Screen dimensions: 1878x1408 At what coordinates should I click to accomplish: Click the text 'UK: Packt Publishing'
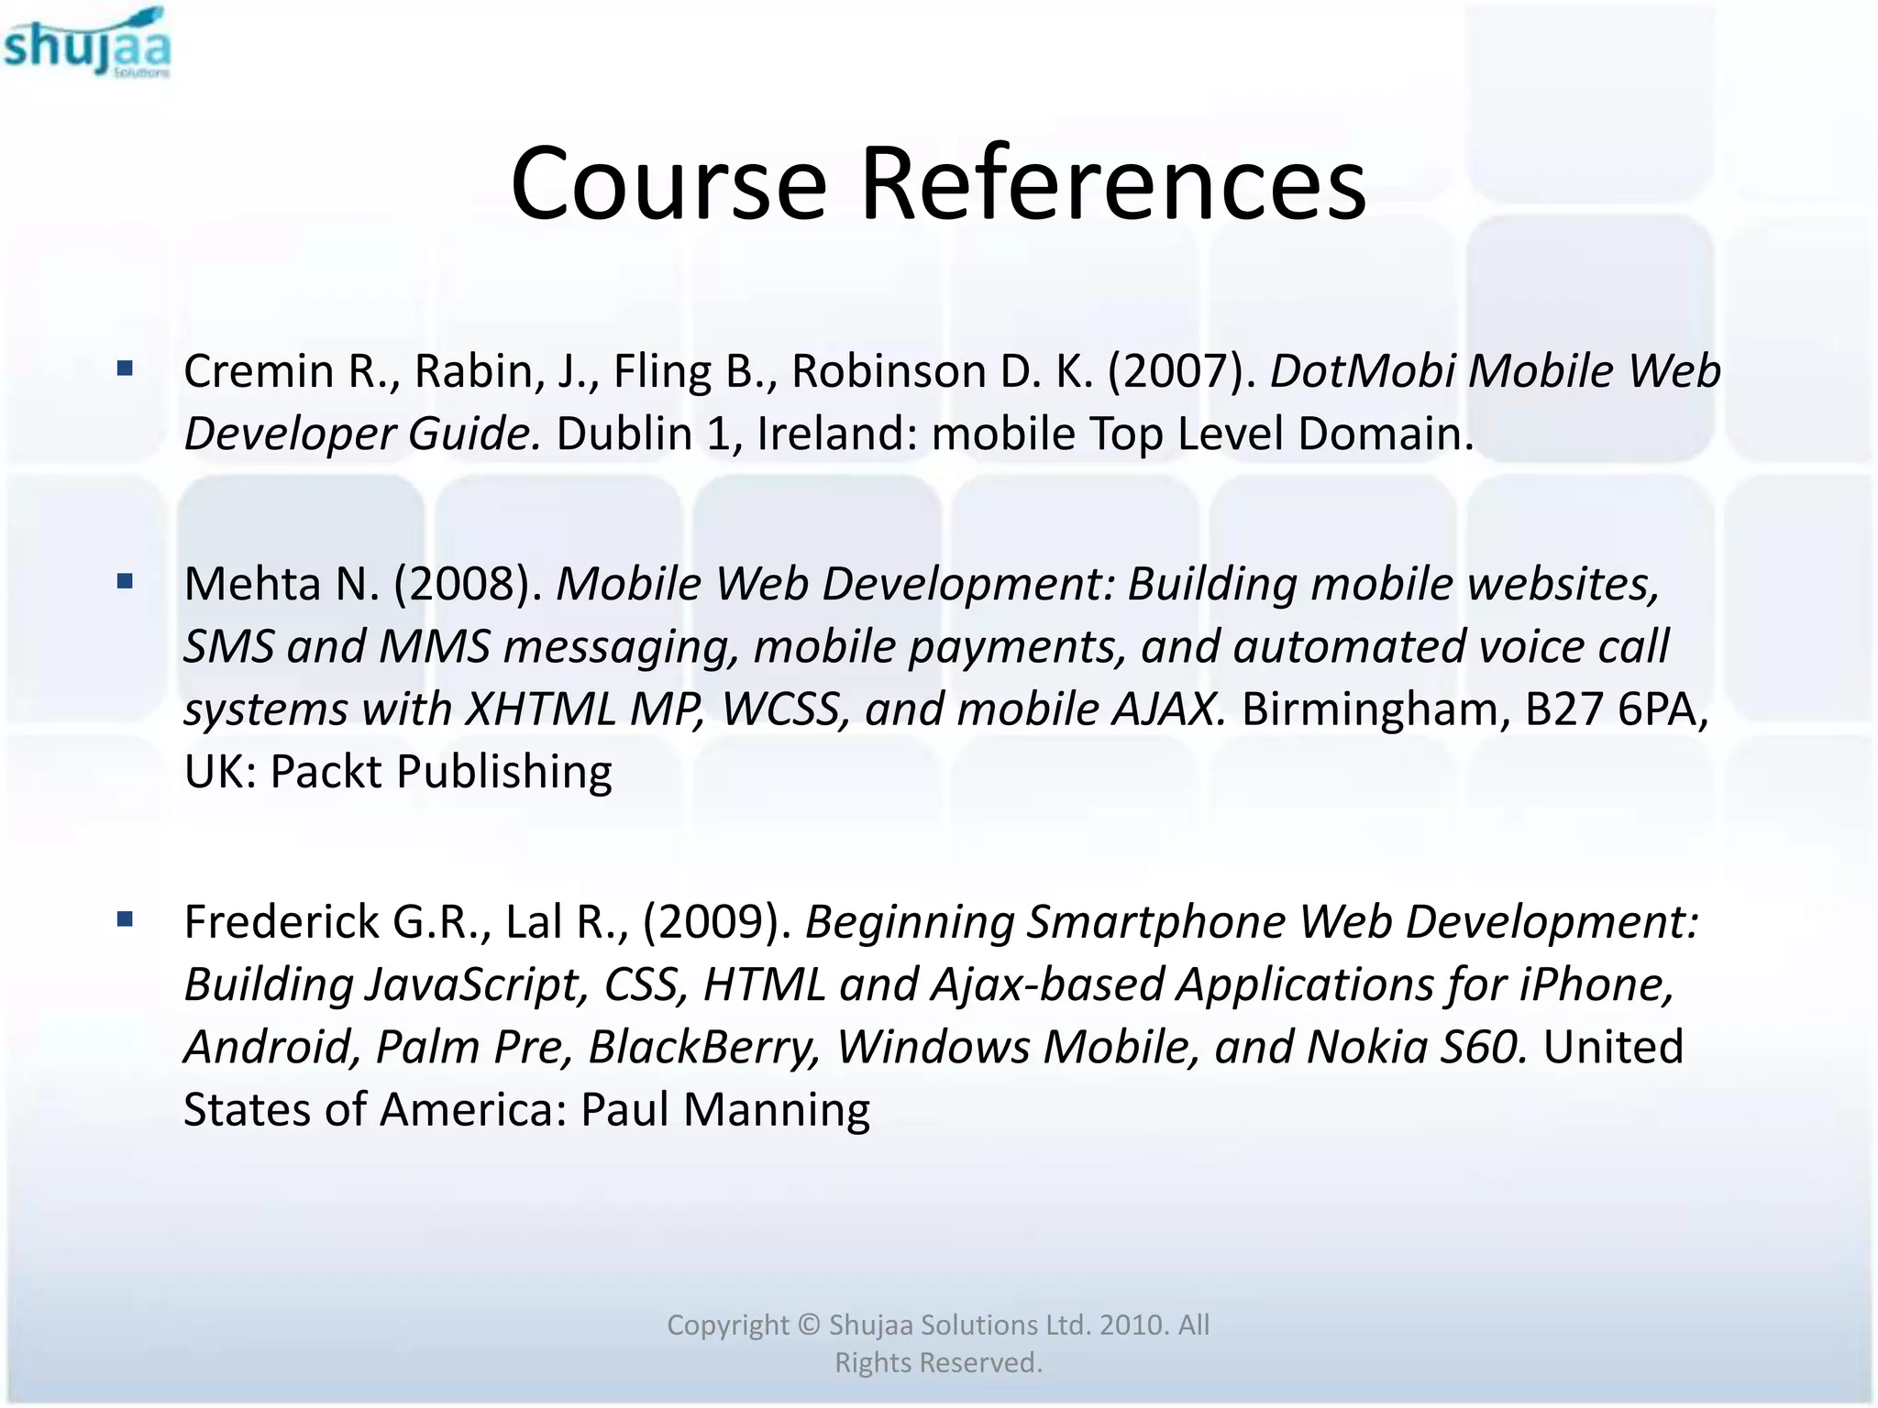click(x=398, y=772)
